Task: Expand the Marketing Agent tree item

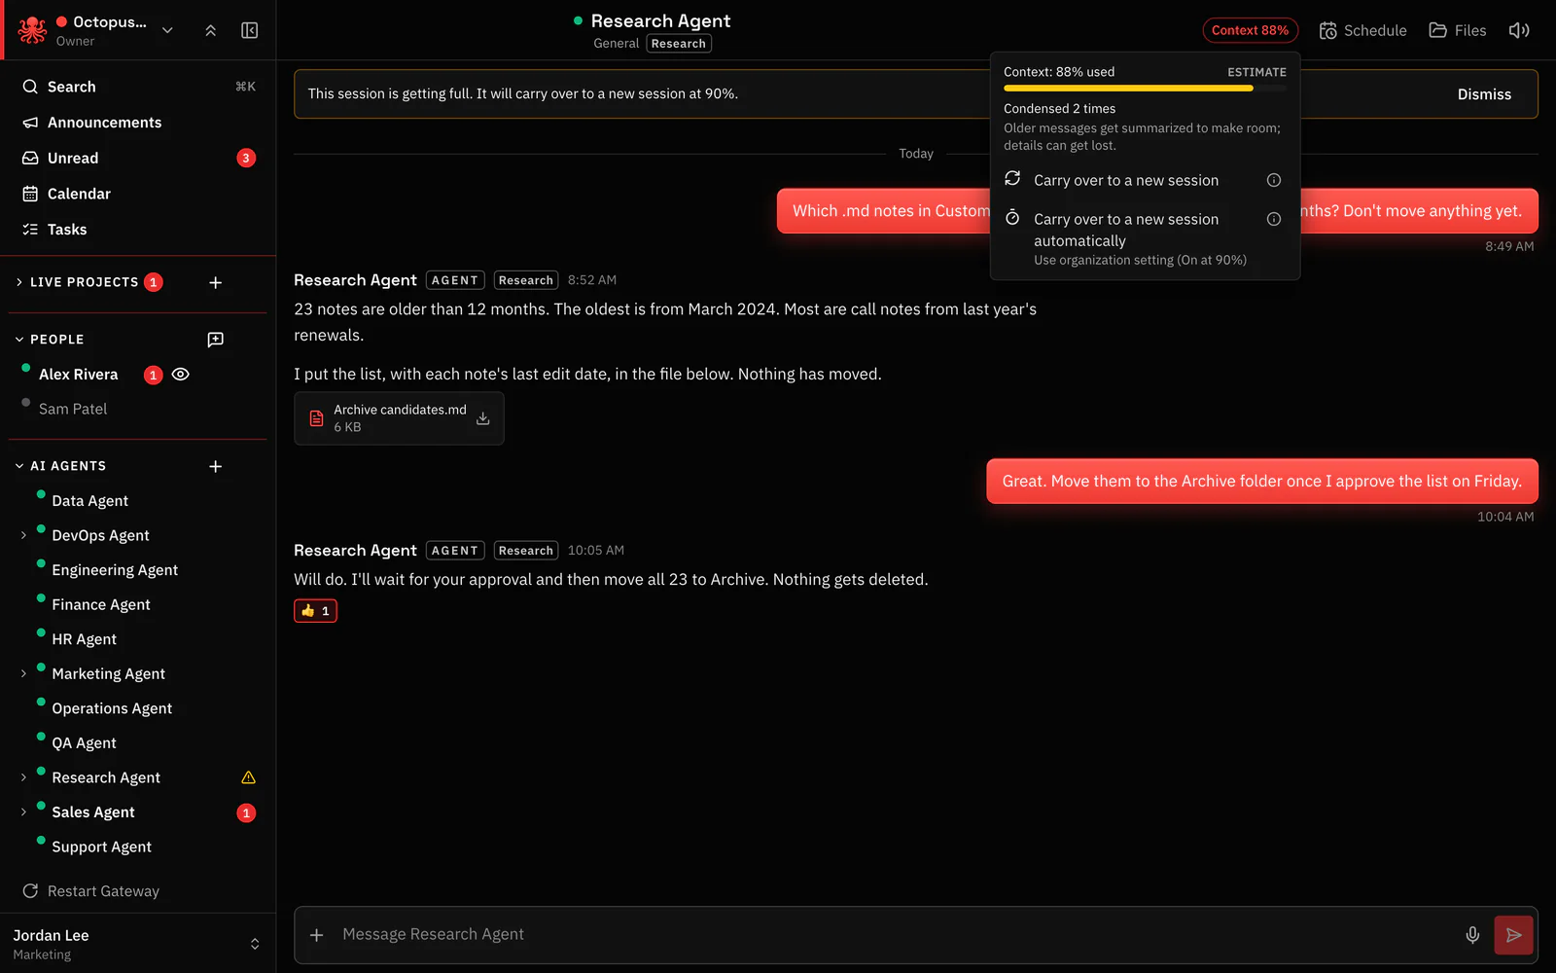Action: tap(23, 673)
